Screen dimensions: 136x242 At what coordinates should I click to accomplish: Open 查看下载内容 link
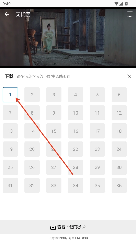pyautogui.click(x=69, y=227)
